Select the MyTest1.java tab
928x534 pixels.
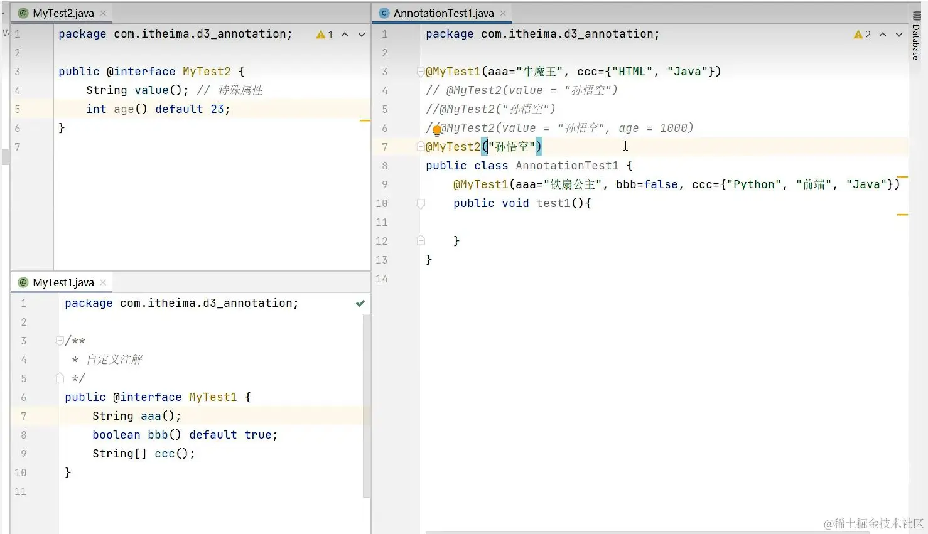(x=63, y=282)
